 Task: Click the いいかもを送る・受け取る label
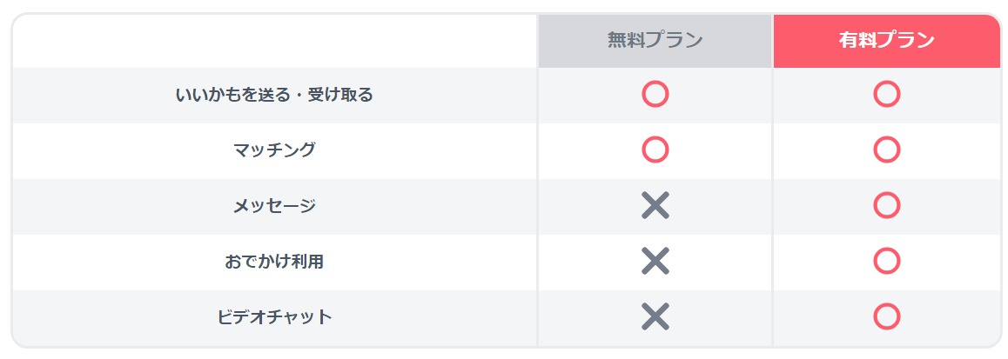pos(274,95)
